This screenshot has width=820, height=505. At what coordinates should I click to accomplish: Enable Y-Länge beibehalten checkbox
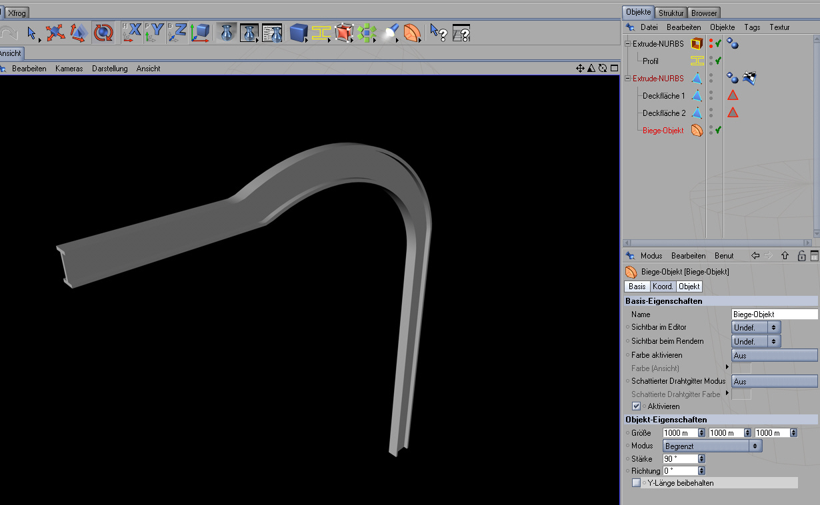coord(636,483)
